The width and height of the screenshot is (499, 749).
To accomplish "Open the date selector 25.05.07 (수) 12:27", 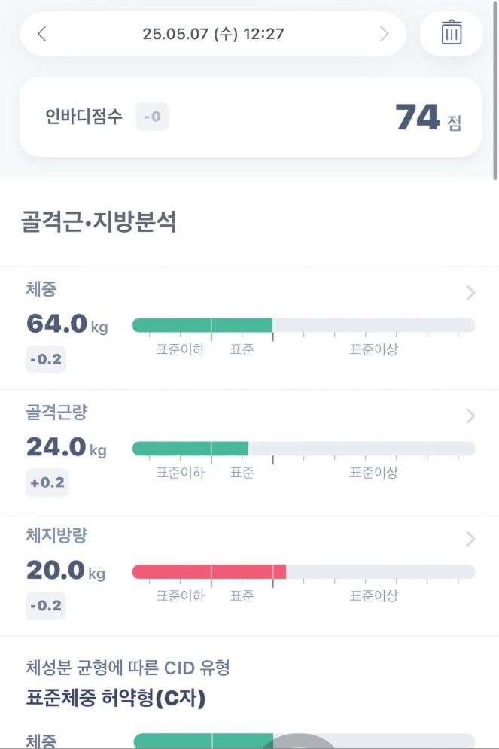I will click(213, 34).
